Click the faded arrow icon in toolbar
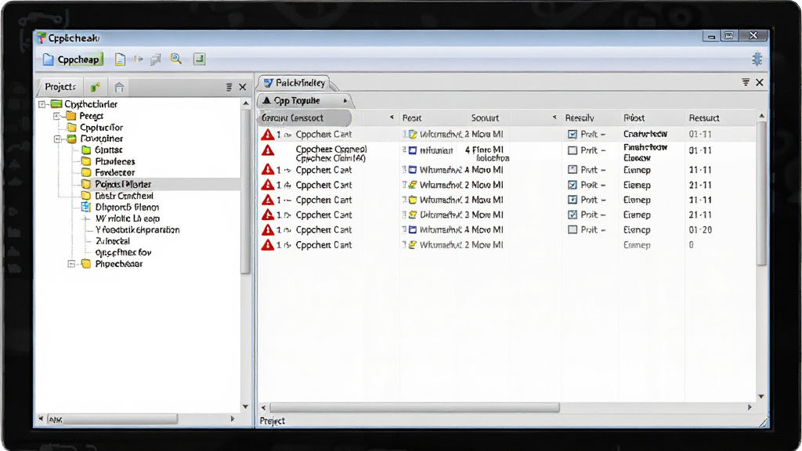This screenshot has width=802, height=451. click(x=138, y=60)
